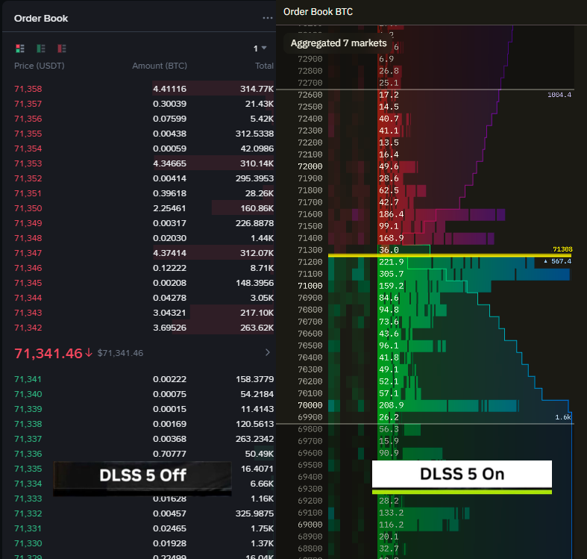This screenshot has height=559, width=587.
Task: Select the 71200 level with 221.9 volume
Action: (x=310, y=262)
